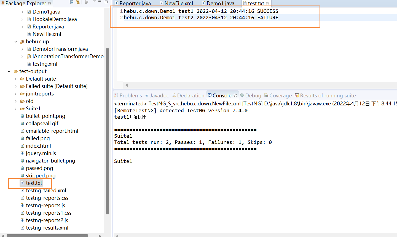
Task: Expand the old folder arrow
Action: [x=16, y=101]
